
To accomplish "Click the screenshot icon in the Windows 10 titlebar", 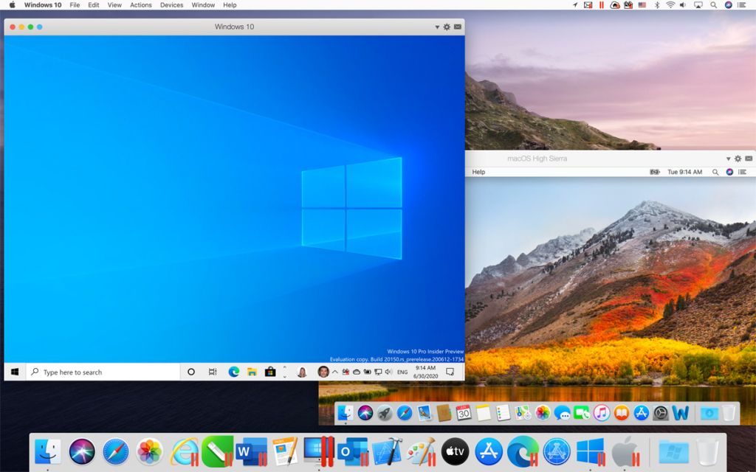I will pos(458,26).
